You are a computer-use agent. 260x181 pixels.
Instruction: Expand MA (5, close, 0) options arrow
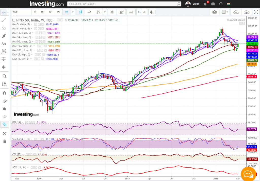click(x=31, y=25)
